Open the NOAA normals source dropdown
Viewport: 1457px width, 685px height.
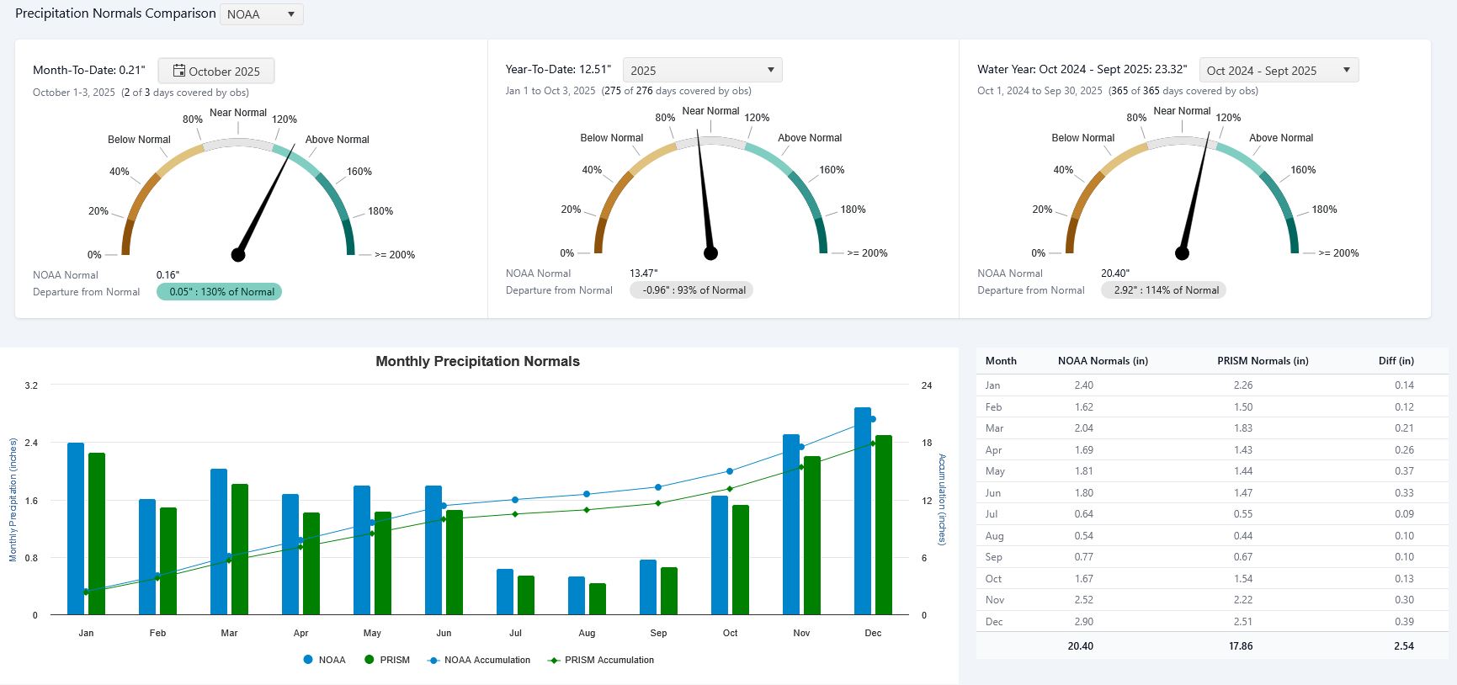(261, 14)
